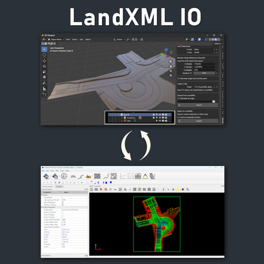Click the profile graph icon in Carlson toolbar
Image resolution: width=264 pixels, height=264 pixels.
coord(123,176)
